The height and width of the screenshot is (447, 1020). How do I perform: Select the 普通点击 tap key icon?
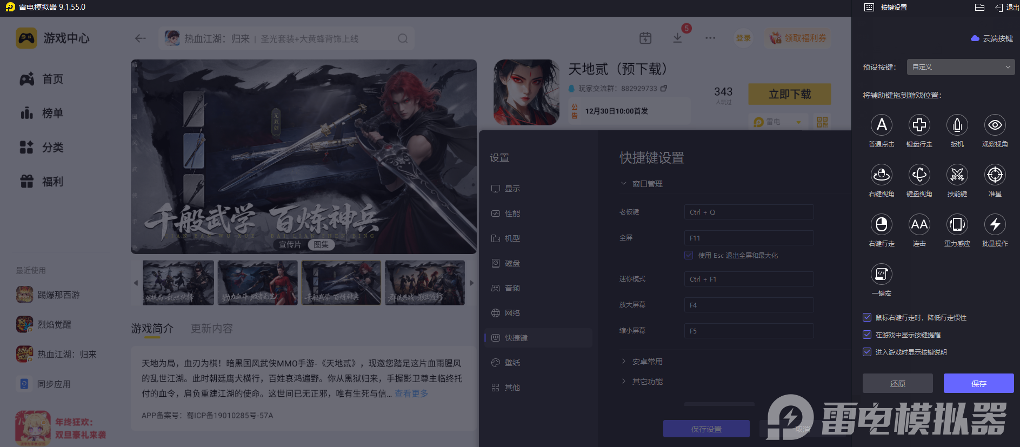(x=882, y=125)
